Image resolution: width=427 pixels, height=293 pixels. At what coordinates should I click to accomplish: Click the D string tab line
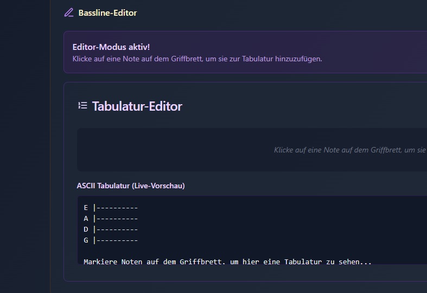click(111, 230)
